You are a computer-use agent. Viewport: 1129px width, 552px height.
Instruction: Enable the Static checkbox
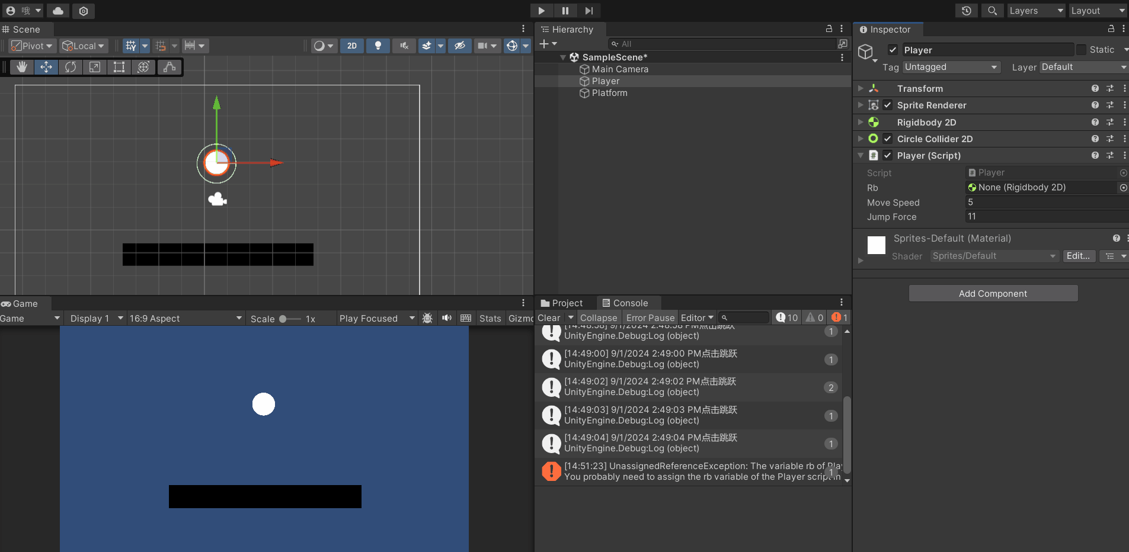click(1082, 50)
